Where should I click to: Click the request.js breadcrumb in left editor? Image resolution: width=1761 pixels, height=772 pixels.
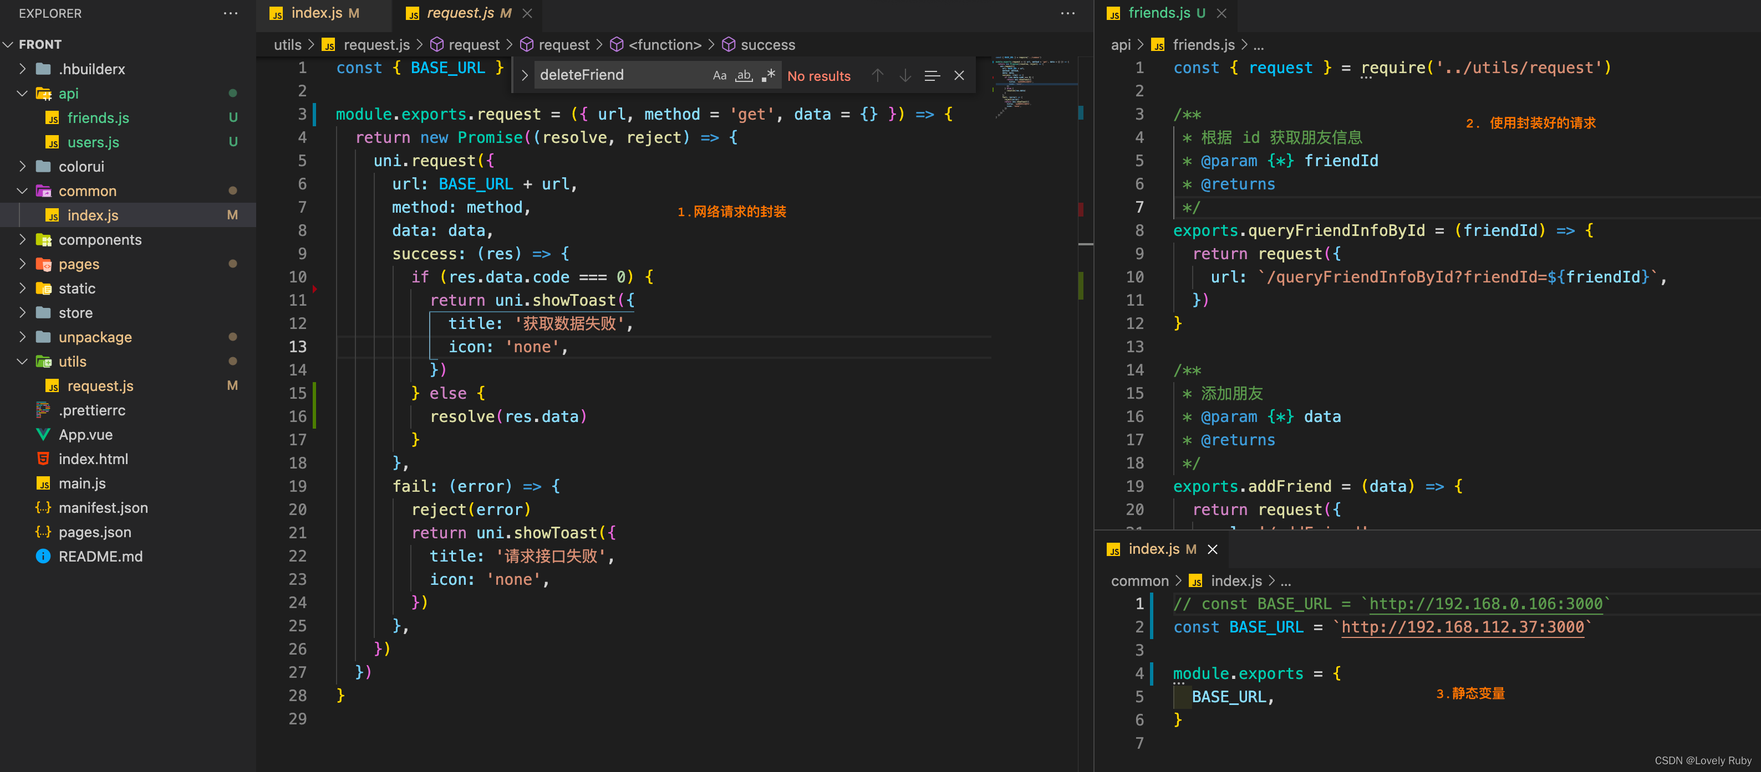pos(376,44)
